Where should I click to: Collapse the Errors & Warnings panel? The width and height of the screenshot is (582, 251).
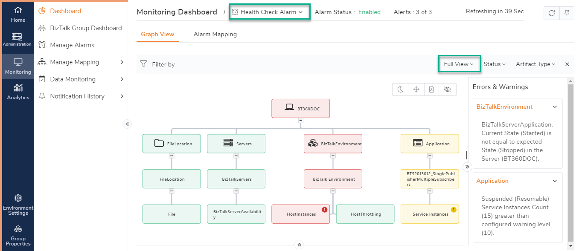click(x=468, y=167)
